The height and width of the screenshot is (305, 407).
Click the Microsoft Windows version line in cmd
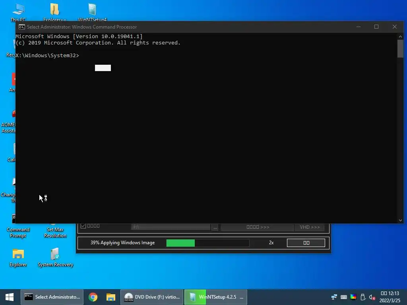79,36
